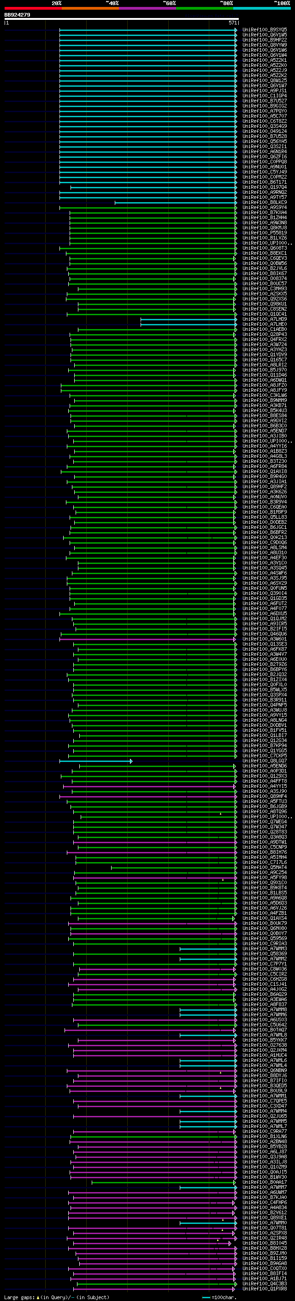Click the short cyan bar for UniRef100_B8LKC9

(x=176, y=203)
